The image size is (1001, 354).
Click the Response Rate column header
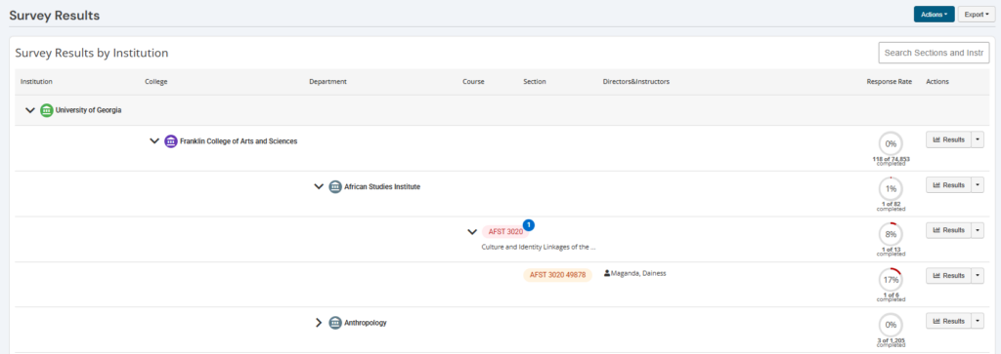(x=890, y=82)
